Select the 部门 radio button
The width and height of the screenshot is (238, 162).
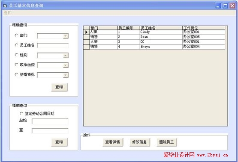[16, 35]
